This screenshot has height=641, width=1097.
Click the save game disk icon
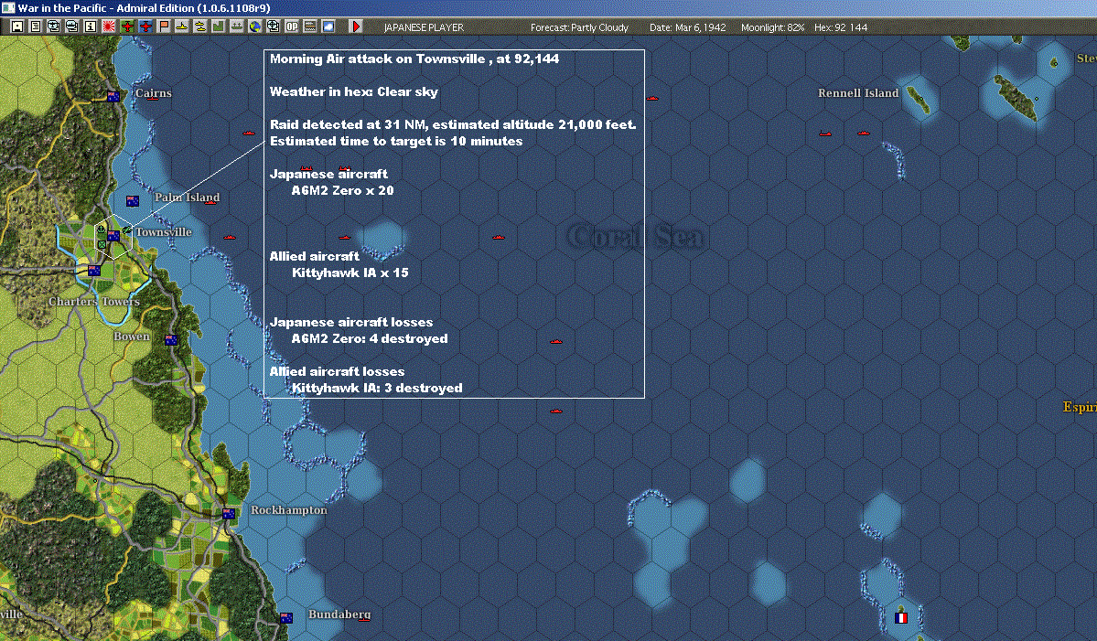click(x=17, y=27)
